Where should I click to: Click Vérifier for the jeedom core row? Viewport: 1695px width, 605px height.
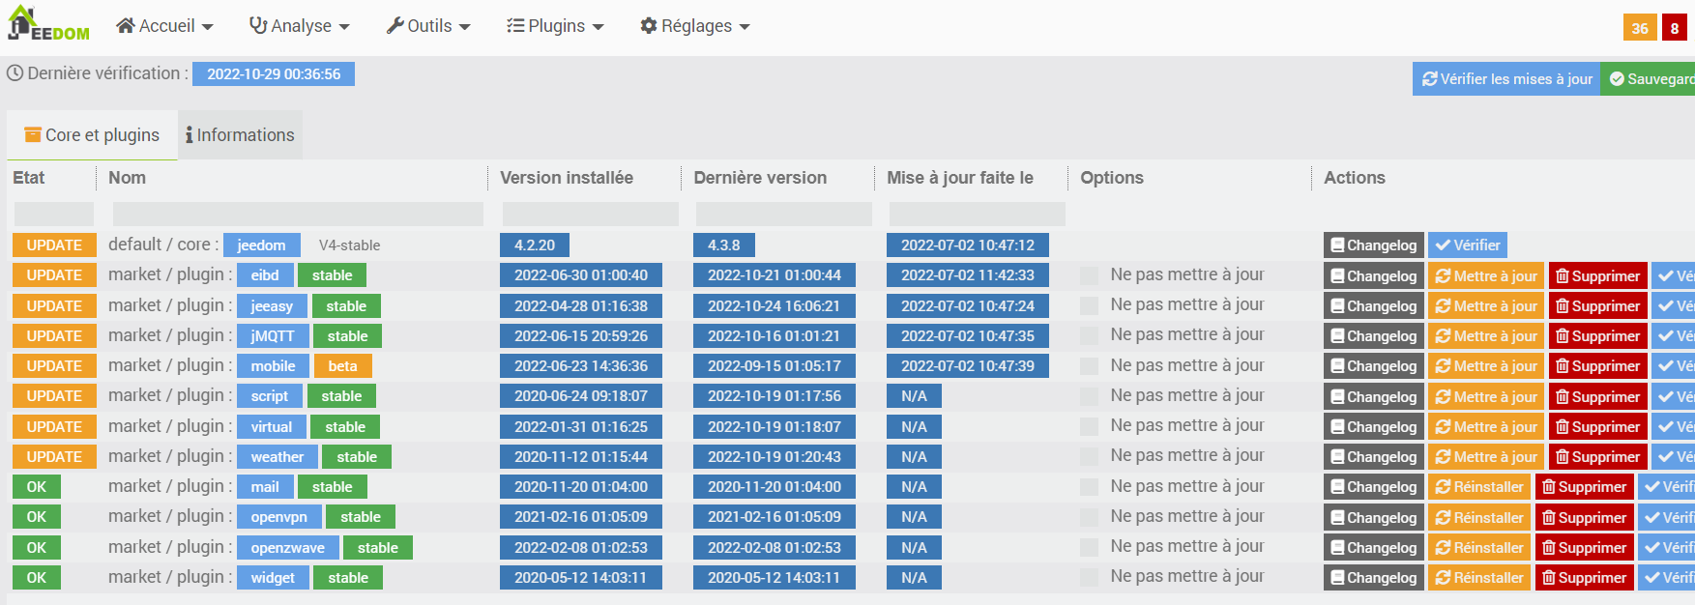point(1467,245)
